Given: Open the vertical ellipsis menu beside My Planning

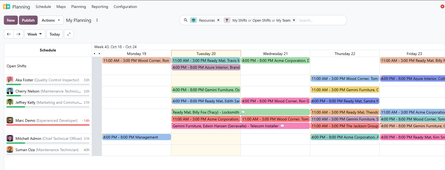Looking at the screenshot, I should [97, 20].
